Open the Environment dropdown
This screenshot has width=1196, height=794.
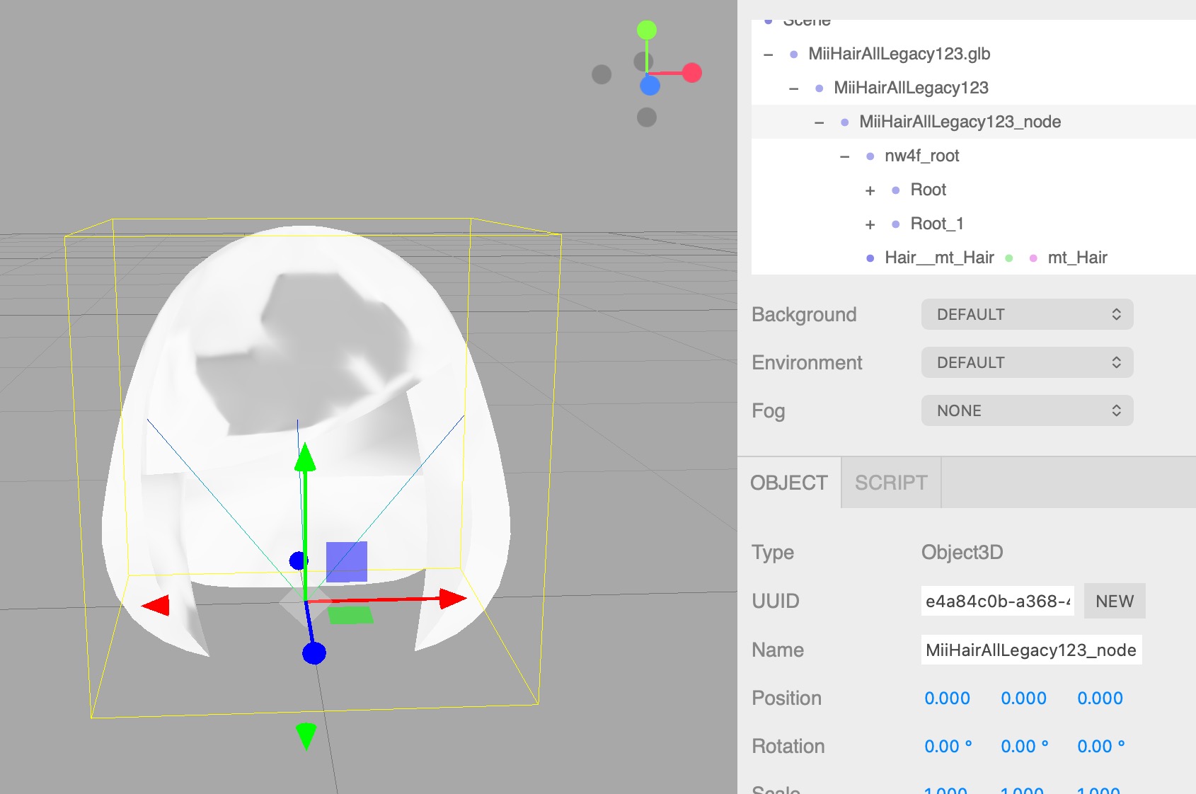[1026, 362]
